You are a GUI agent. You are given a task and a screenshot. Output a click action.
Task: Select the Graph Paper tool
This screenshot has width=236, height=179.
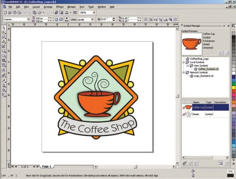coord(4,60)
